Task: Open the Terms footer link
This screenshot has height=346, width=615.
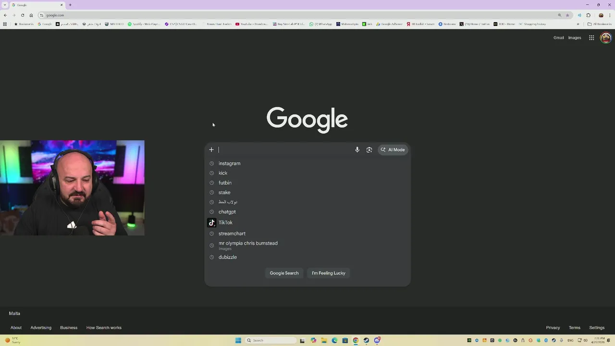Action: coord(575,328)
